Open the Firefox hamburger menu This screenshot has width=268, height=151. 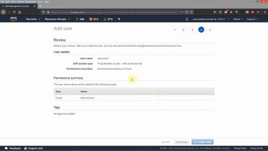pos(265,12)
